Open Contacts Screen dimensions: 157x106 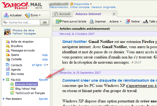tap(17, 65)
